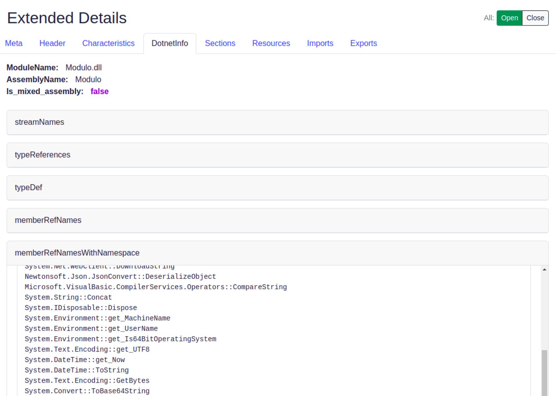Click the System.Convert::ToBase64String entry
Viewport: 556px width, 396px height.
tap(87, 391)
